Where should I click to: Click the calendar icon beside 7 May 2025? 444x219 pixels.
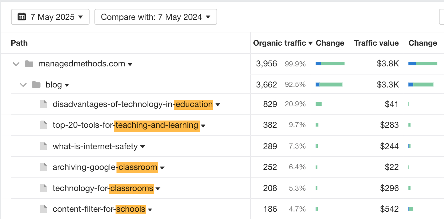click(x=22, y=17)
